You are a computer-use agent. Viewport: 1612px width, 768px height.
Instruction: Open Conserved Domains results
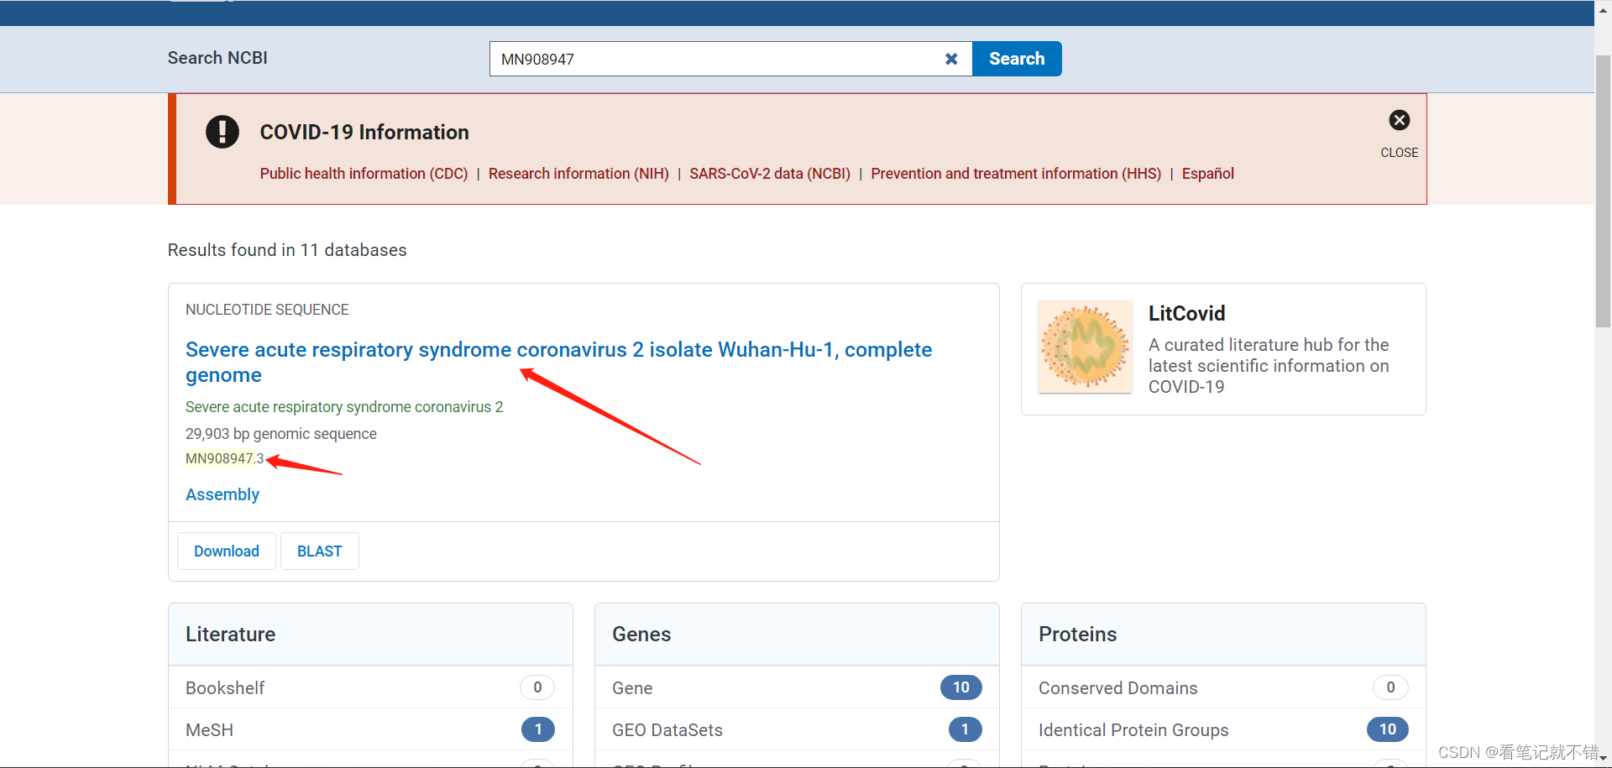coord(1223,687)
